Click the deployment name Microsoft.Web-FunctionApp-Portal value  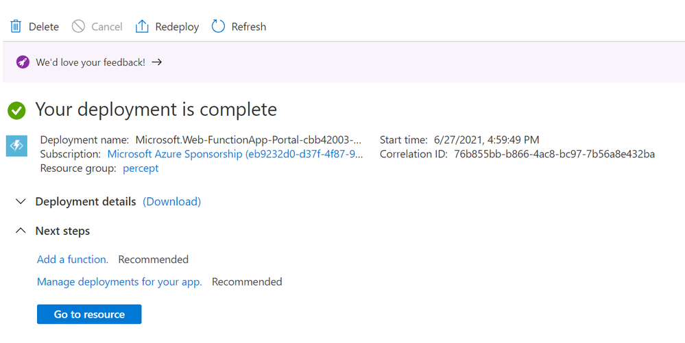click(x=249, y=140)
